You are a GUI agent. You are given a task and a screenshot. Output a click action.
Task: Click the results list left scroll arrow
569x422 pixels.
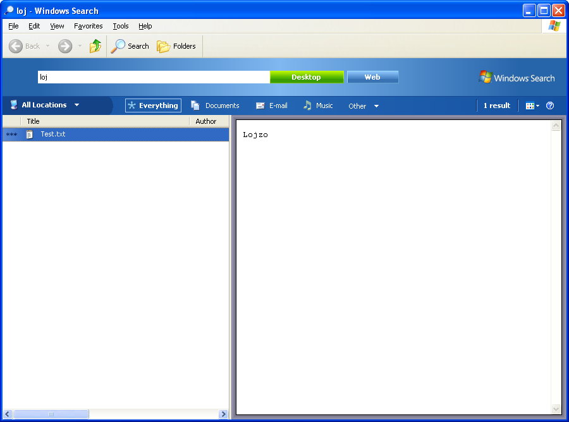pyautogui.click(x=8, y=414)
